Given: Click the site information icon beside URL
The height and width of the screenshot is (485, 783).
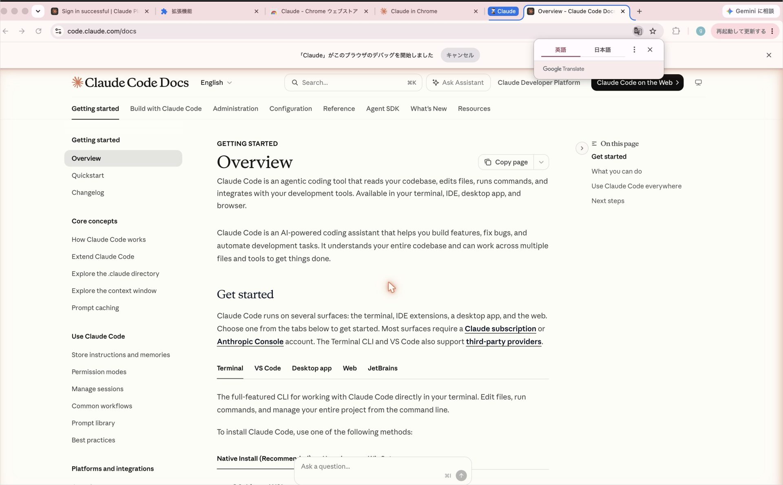Looking at the screenshot, I should [58, 31].
